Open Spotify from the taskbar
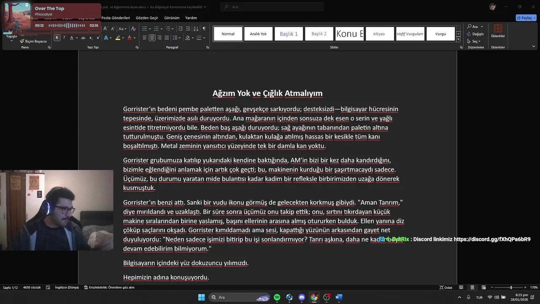This screenshot has height=304, width=540. (277, 297)
